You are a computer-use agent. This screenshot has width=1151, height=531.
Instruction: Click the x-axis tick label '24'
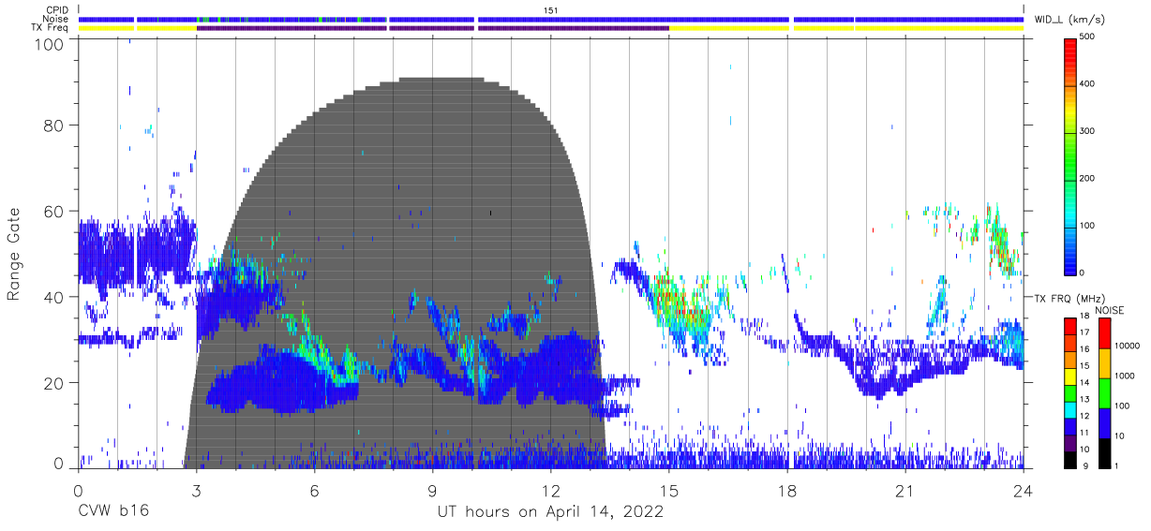click(x=1024, y=491)
